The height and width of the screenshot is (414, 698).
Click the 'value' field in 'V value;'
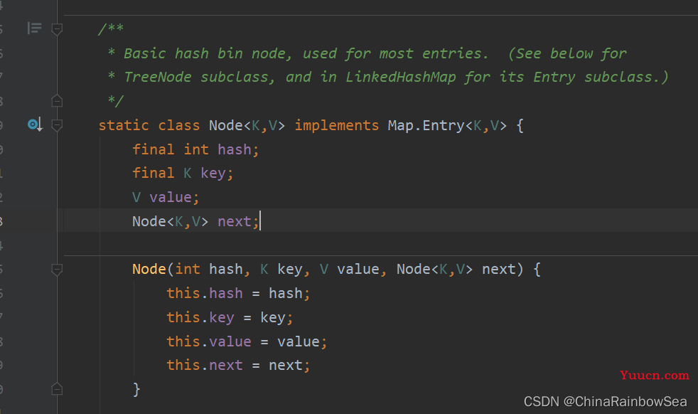171,198
